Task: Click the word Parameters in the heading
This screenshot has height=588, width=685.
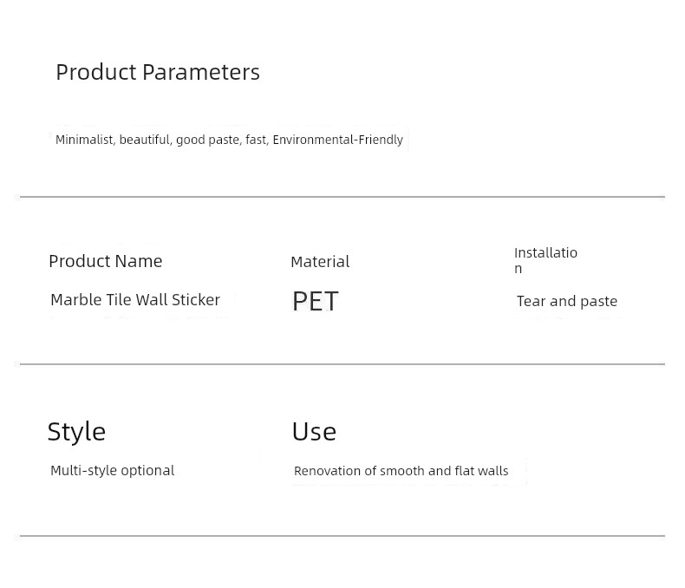Action: pyautogui.click(x=201, y=72)
